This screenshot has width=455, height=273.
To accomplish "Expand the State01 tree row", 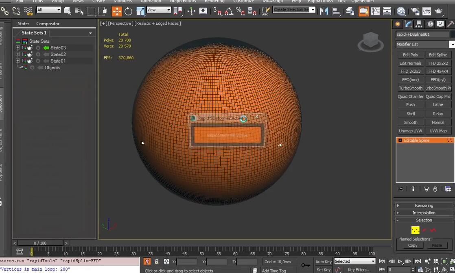I will point(17,61).
